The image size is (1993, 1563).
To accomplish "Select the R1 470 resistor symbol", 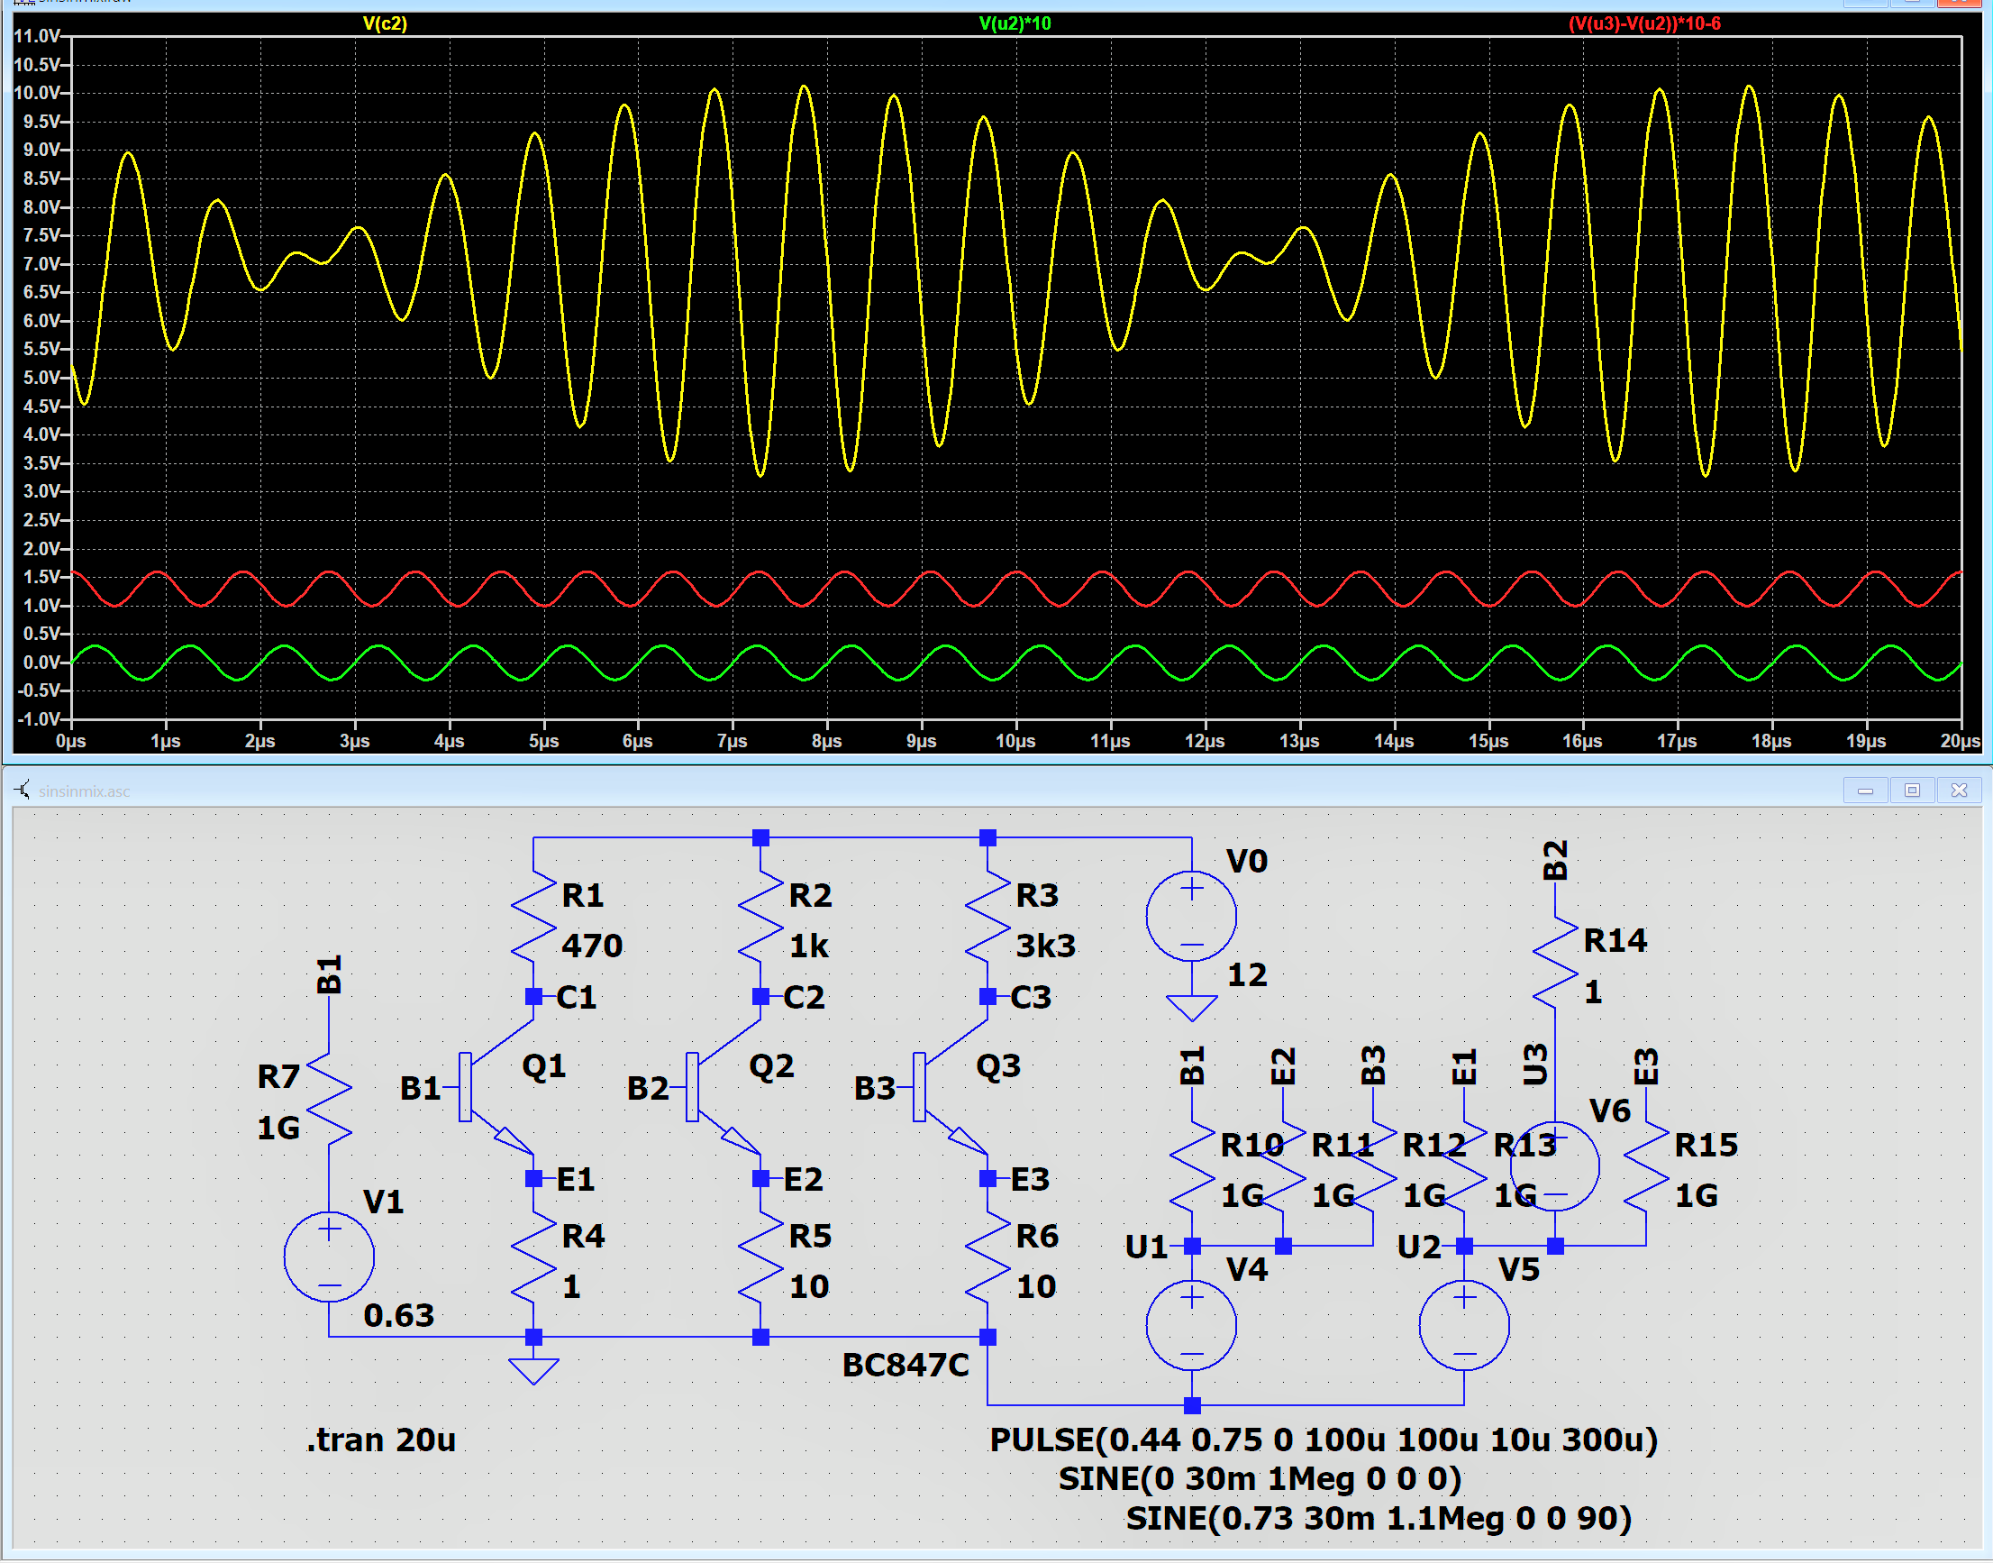I will coord(533,918).
